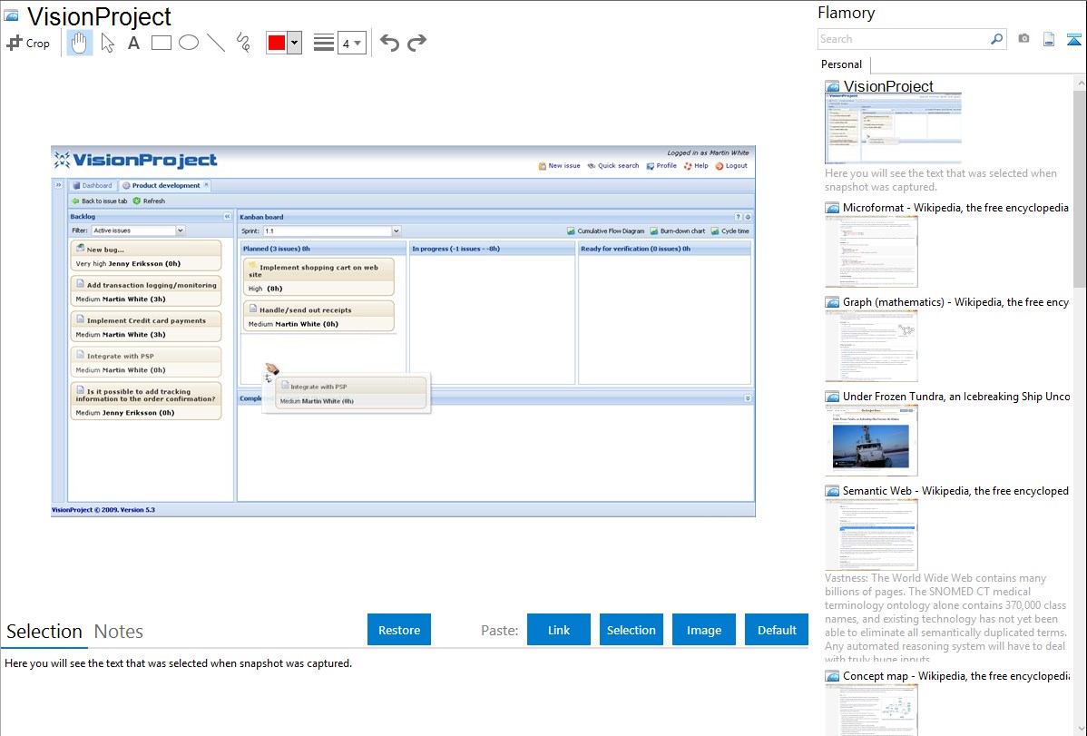The image size is (1087, 736).
Task: Select the New bug backlog card
Action: coord(145,256)
